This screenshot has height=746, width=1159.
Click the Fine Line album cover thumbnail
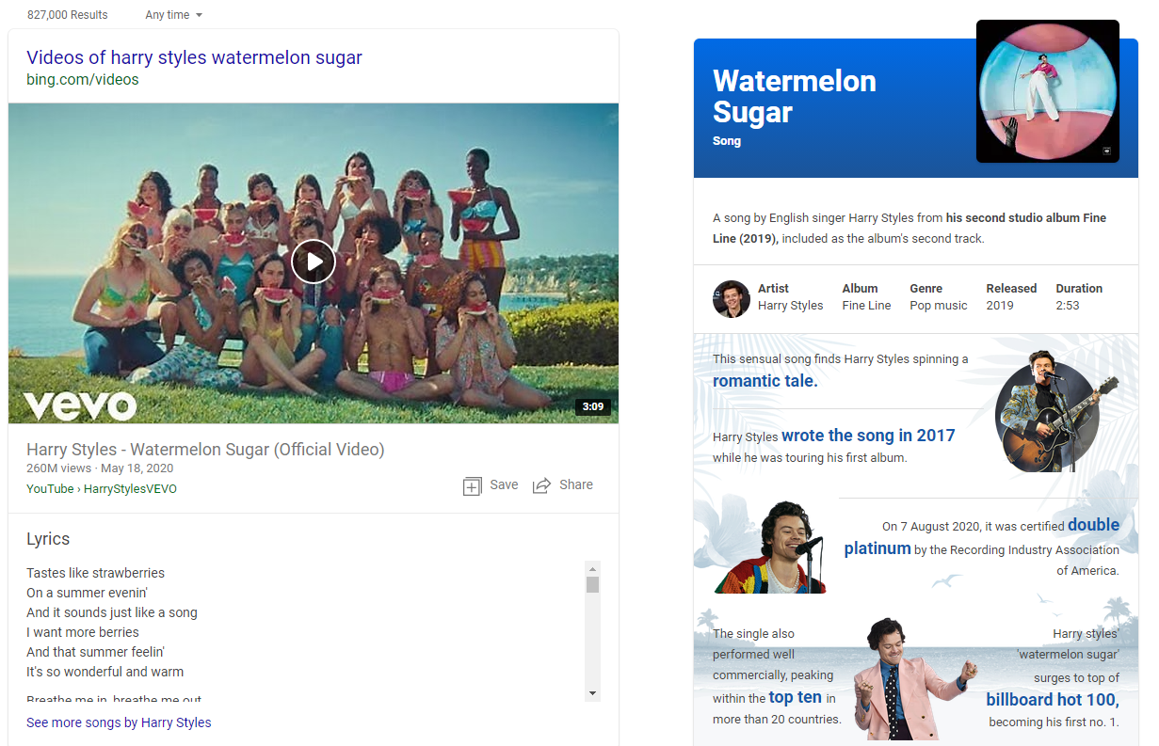pos(1047,91)
